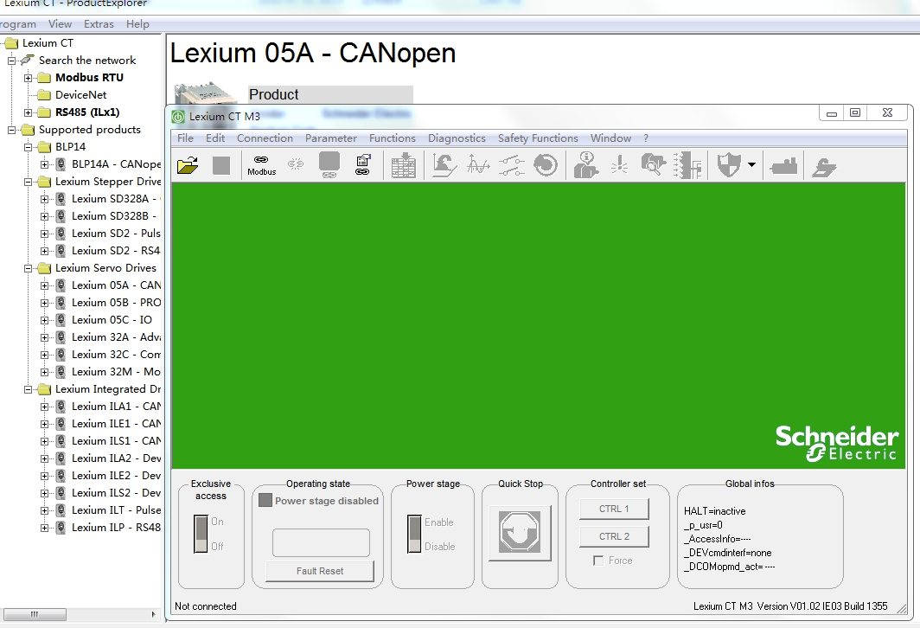Viewport: 920px width, 628px height.
Task: Click the gray device link icon
Action: [x=329, y=165]
